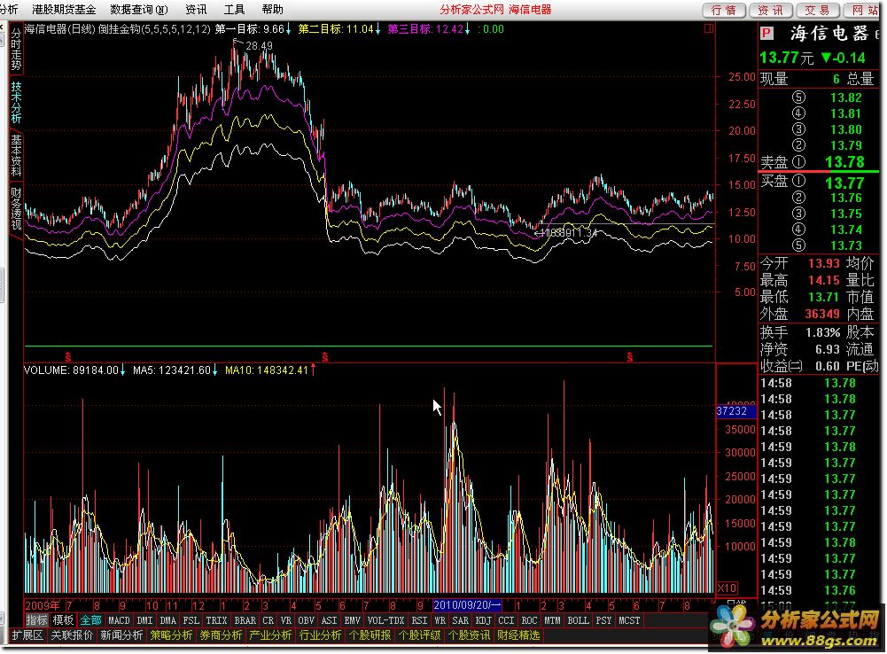Click the first red S marker under the chart
The height and width of the screenshot is (654, 887).
(x=68, y=357)
